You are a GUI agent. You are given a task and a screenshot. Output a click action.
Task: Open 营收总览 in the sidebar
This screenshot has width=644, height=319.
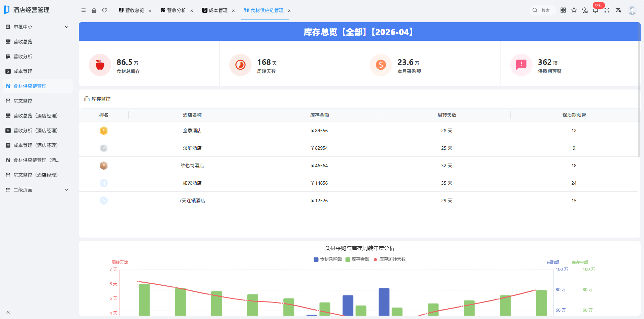point(37,42)
